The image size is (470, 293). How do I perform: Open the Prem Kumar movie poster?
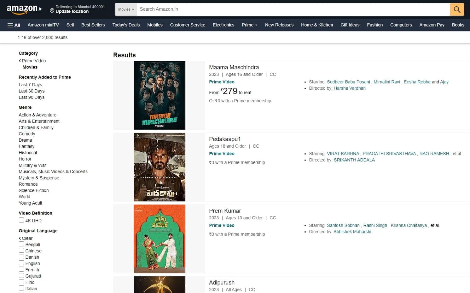159,239
